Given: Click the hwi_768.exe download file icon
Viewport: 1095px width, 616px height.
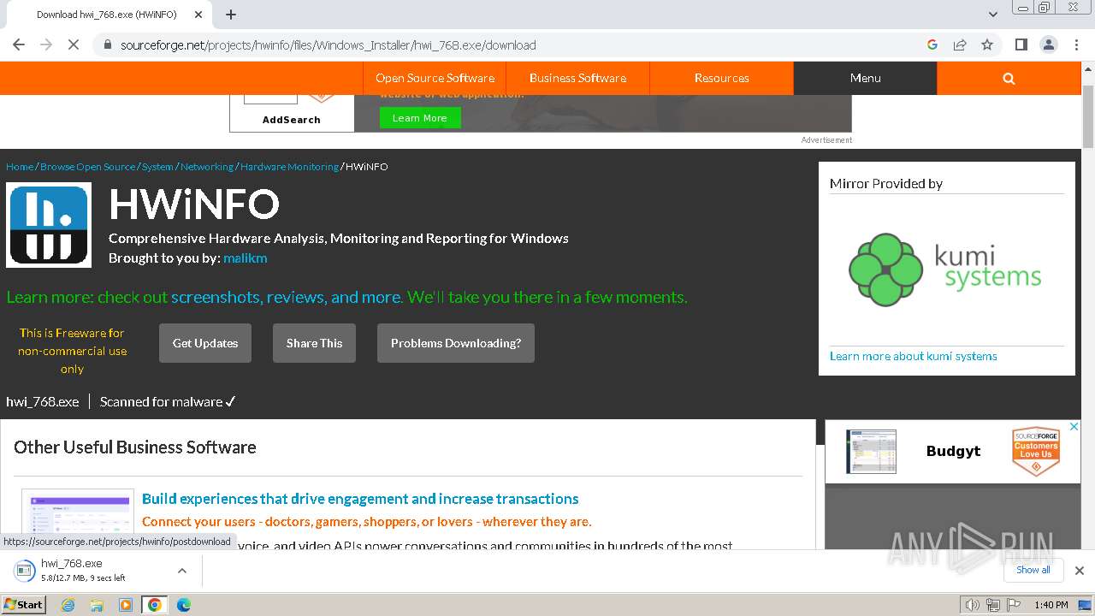Looking at the screenshot, I should (x=25, y=571).
